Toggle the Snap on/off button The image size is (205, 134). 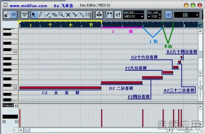pos(168,15)
